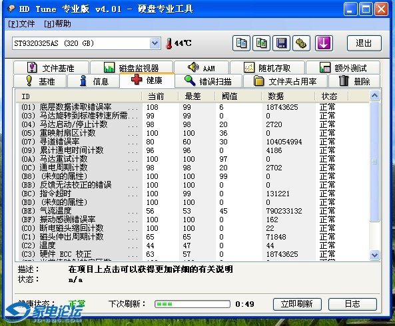Select the (C3) 硬件 ECC 校正 row
This screenshot has height=326, width=395.
click(x=193, y=254)
